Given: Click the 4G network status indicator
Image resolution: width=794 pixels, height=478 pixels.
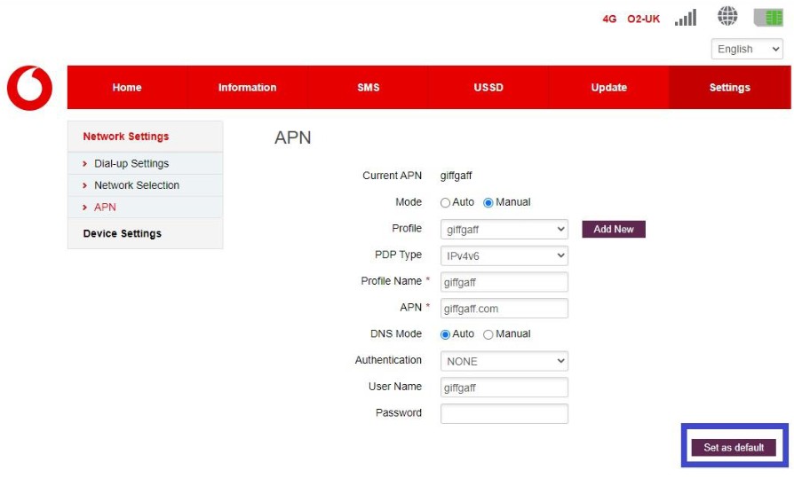Looking at the screenshot, I should [609, 19].
